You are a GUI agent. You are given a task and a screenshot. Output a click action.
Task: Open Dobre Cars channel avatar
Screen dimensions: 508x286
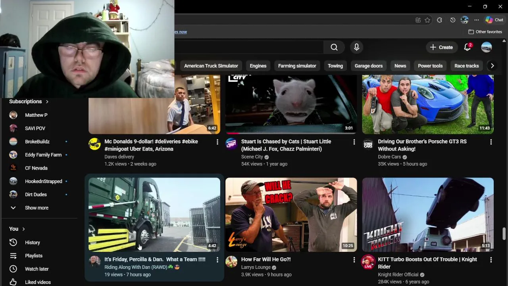(x=368, y=144)
